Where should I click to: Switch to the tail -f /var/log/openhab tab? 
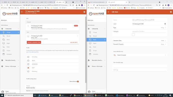(97, 2)
